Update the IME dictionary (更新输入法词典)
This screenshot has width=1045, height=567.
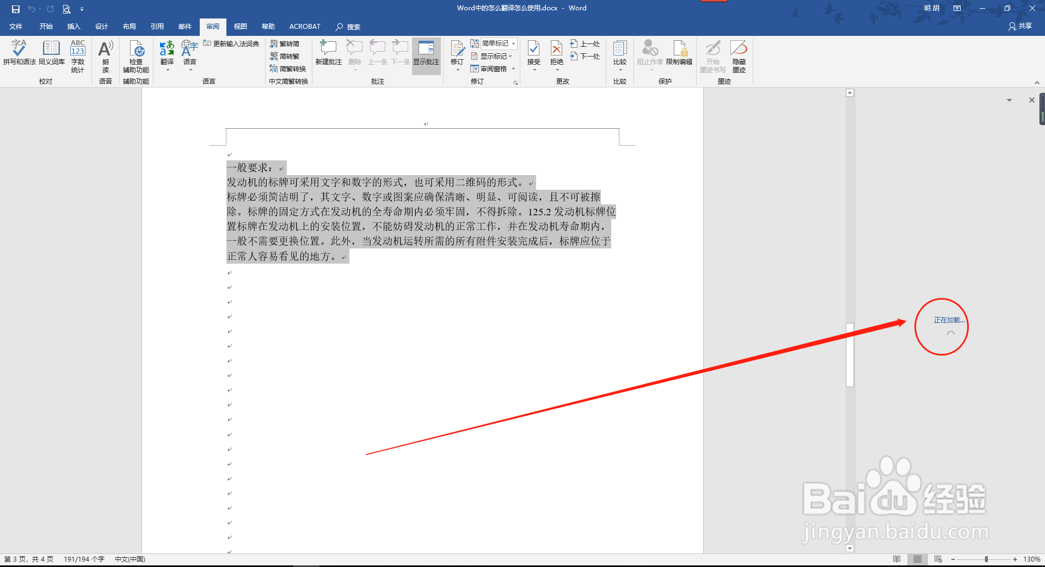231,43
